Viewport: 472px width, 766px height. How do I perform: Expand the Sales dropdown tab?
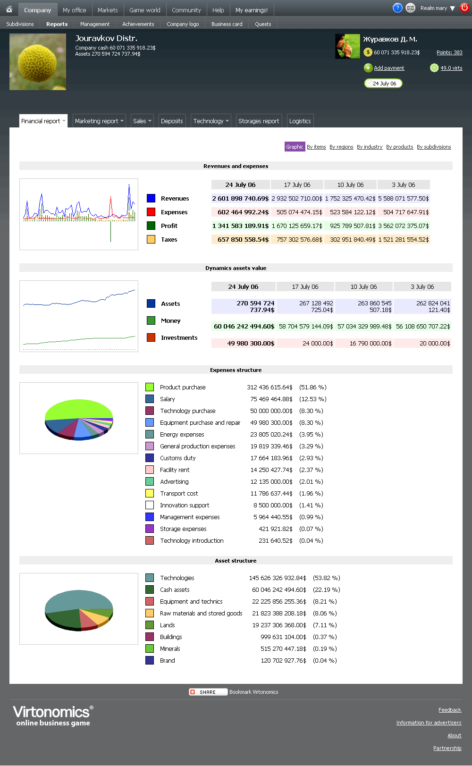[142, 121]
